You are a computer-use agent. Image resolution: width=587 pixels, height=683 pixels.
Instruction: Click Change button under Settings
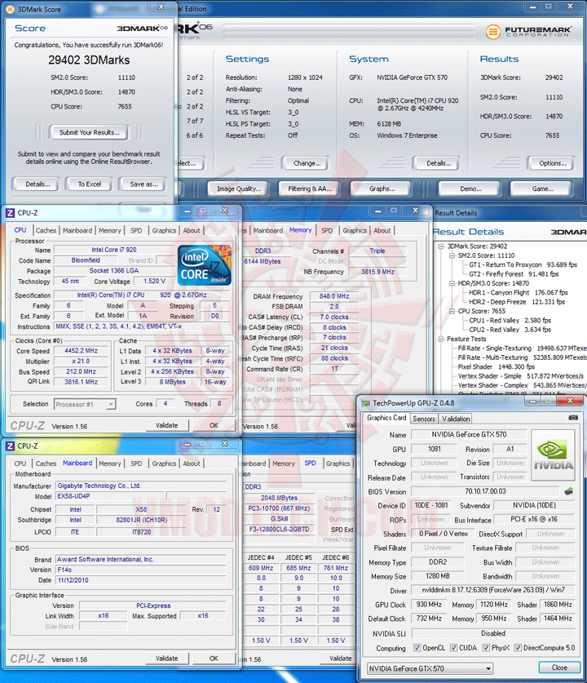pos(307,163)
